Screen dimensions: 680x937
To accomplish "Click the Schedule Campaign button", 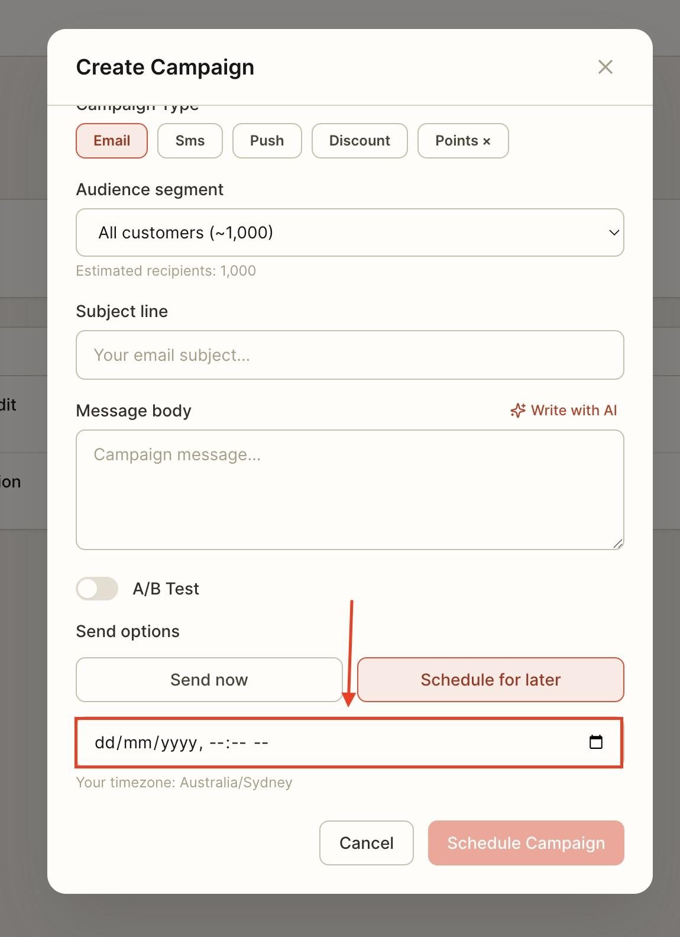I will pyautogui.click(x=526, y=843).
